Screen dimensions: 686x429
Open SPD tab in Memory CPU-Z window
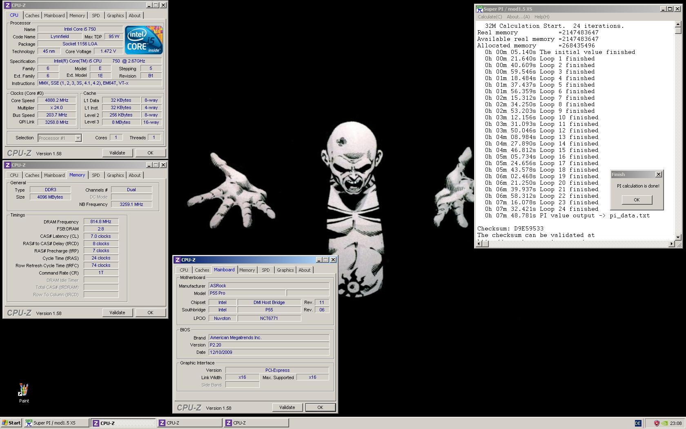click(x=96, y=175)
